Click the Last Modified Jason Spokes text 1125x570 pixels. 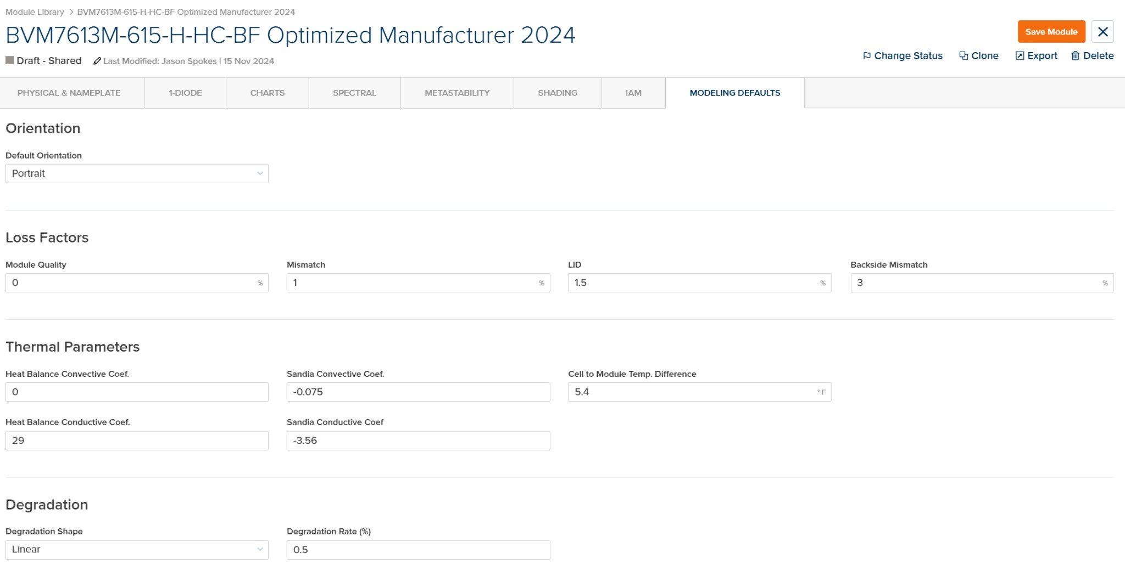click(188, 61)
